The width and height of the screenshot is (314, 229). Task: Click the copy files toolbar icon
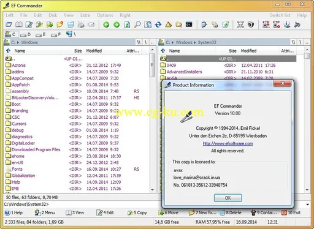tap(39, 24)
